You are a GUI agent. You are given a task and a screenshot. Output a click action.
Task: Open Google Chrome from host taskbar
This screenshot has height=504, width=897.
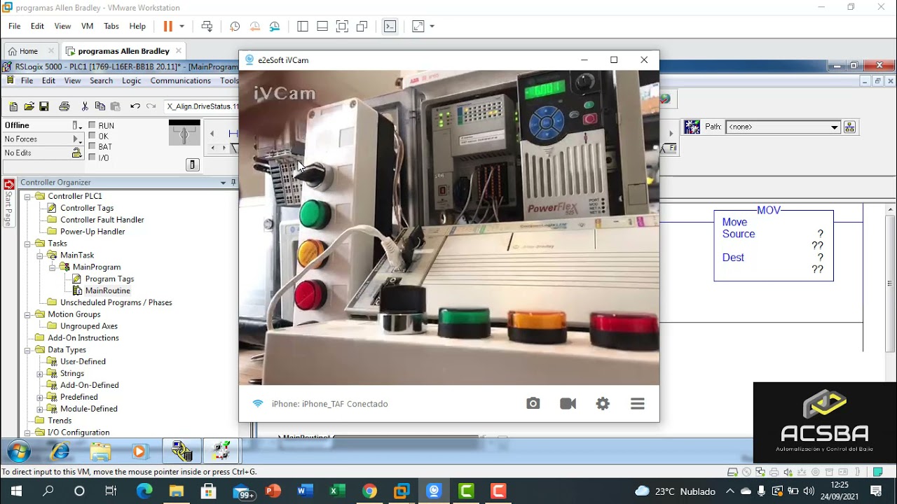pyautogui.click(x=369, y=491)
